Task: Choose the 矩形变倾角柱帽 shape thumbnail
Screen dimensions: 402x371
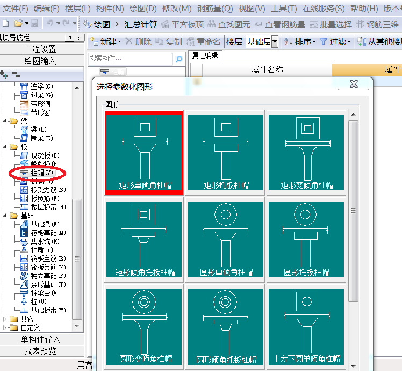Action: 306,153
